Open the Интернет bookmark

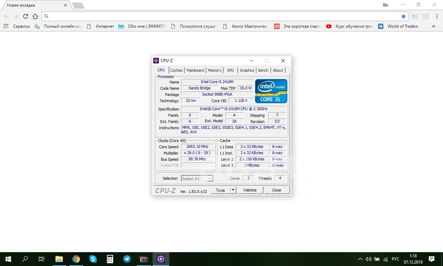click(x=101, y=26)
